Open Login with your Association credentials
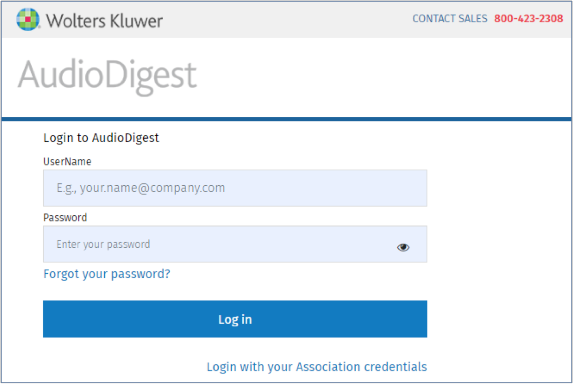 317,367
